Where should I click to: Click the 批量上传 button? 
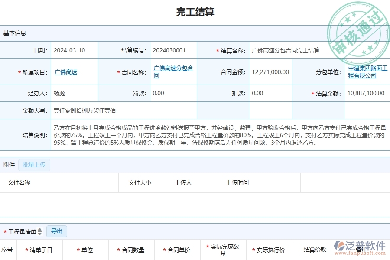pos(34,165)
